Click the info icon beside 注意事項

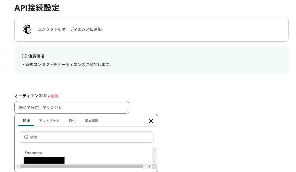point(23,56)
